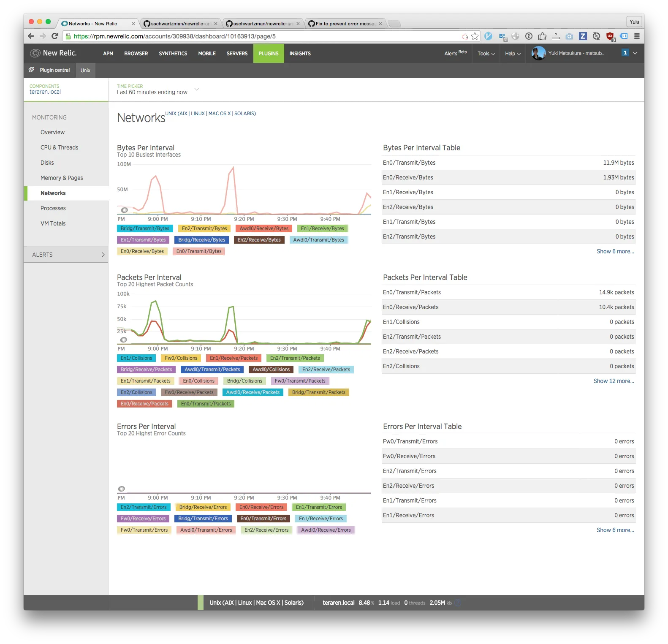Click Show 12 more in Packets table
668x644 pixels.
(614, 381)
